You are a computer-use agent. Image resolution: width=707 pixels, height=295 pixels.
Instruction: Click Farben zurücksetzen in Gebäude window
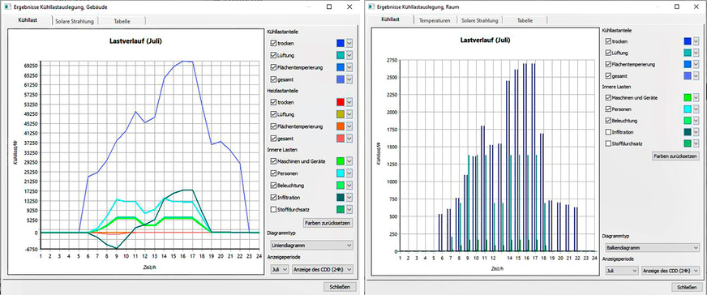pos(328,223)
